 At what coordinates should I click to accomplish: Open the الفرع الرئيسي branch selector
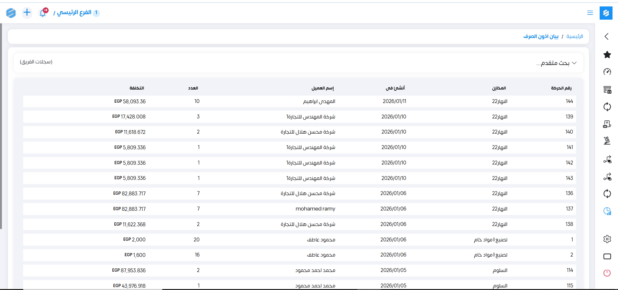[x=74, y=13]
